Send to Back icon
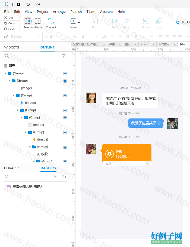 pos(126,21)
